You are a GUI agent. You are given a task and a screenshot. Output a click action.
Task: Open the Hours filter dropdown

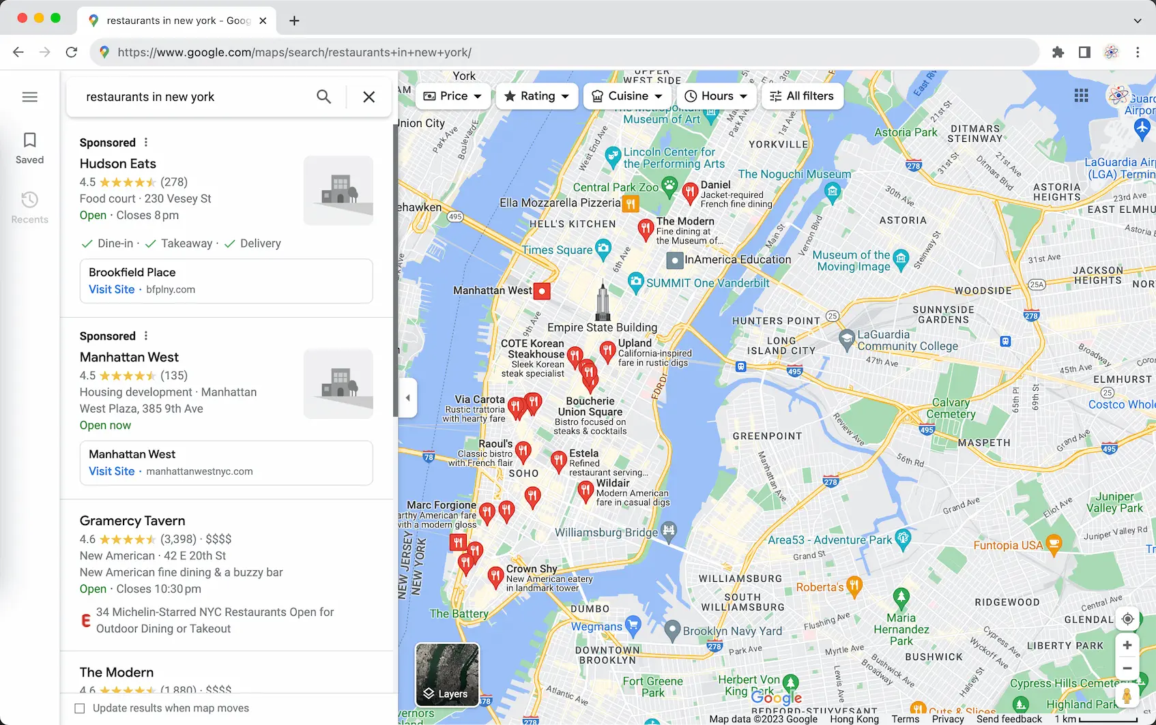[x=716, y=96]
